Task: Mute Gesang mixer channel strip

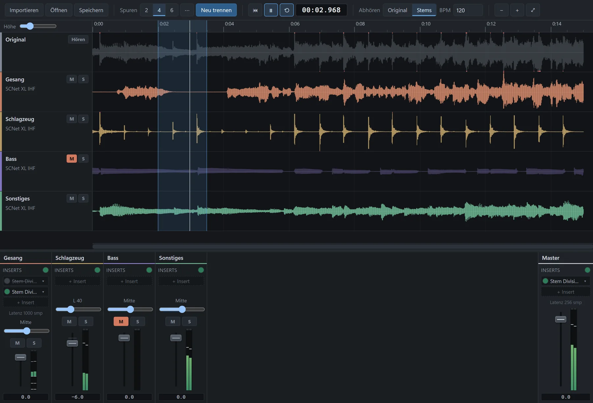Action: click(17, 343)
